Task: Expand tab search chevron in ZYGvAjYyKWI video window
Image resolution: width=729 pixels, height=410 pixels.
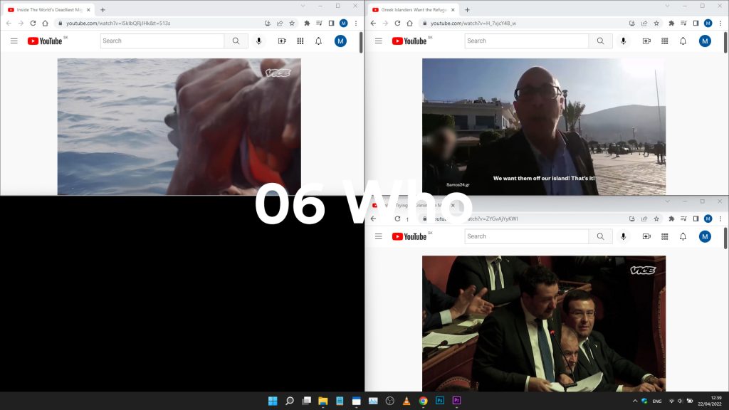Action: coord(667,201)
